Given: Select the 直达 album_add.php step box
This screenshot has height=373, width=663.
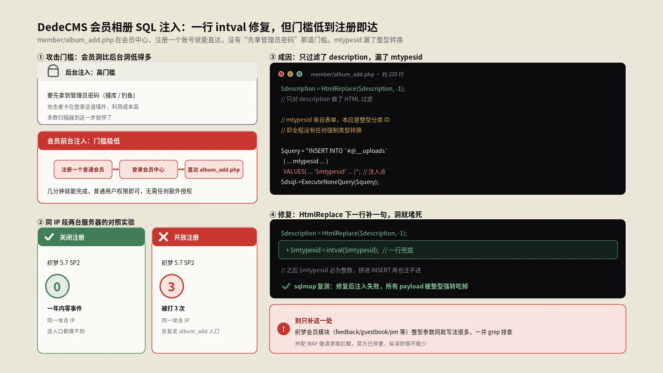Looking at the screenshot, I should (x=214, y=170).
